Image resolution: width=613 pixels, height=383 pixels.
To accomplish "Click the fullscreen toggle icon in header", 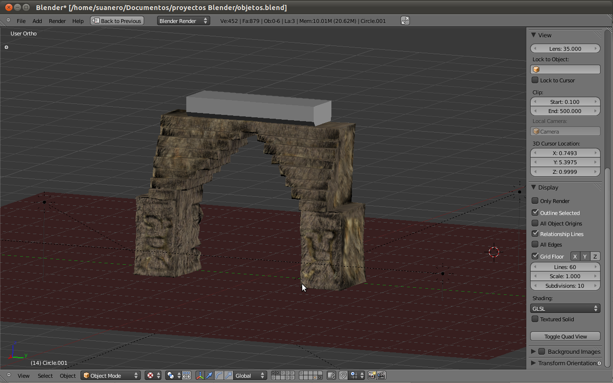I will point(405,21).
